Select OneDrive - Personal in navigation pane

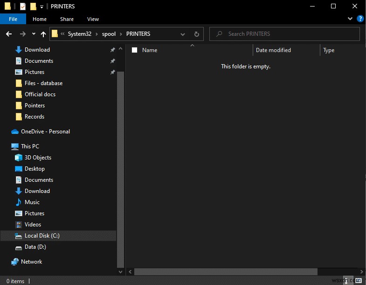[45, 132]
